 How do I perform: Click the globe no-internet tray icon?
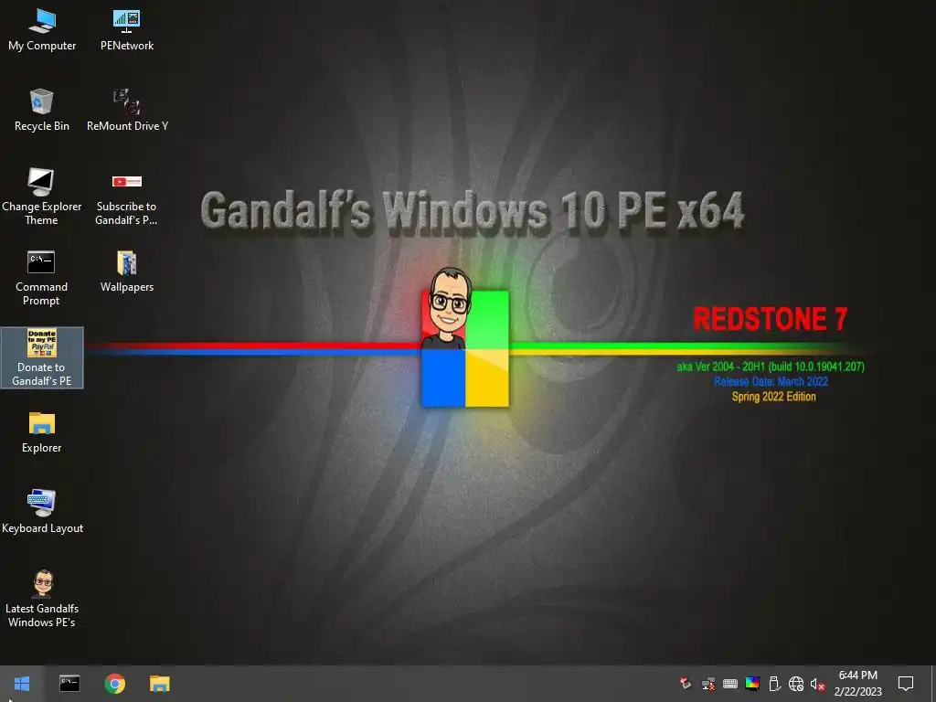(796, 684)
